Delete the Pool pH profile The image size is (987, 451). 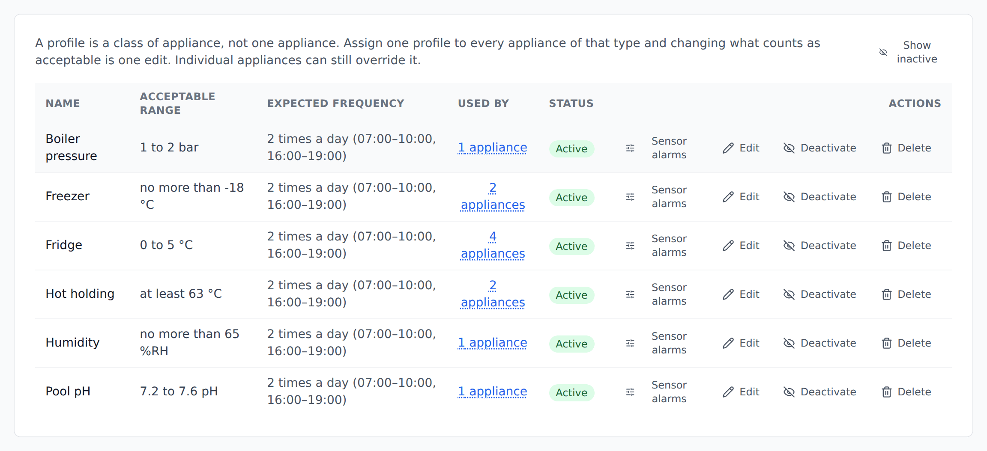coord(906,392)
